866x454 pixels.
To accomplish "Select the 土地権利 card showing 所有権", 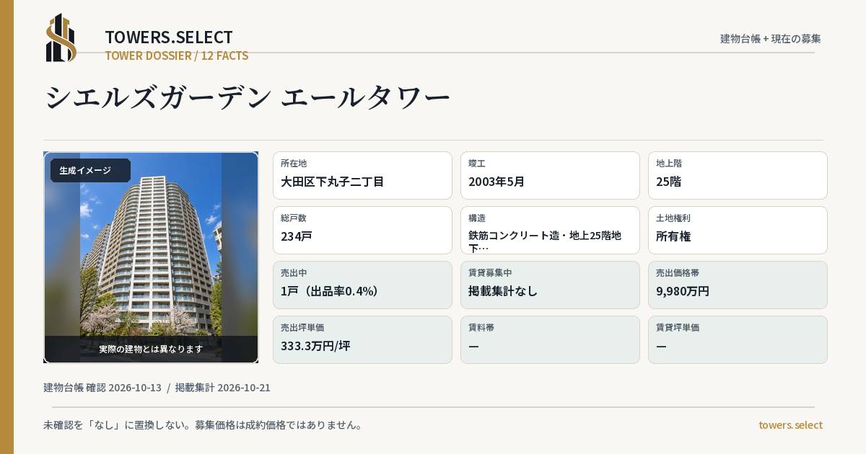I will pos(738,230).
